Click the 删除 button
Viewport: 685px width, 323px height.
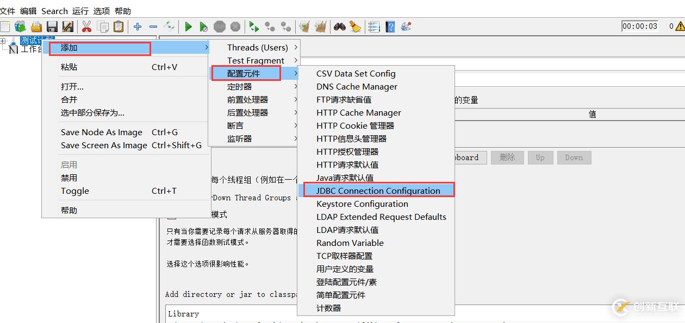click(x=507, y=157)
